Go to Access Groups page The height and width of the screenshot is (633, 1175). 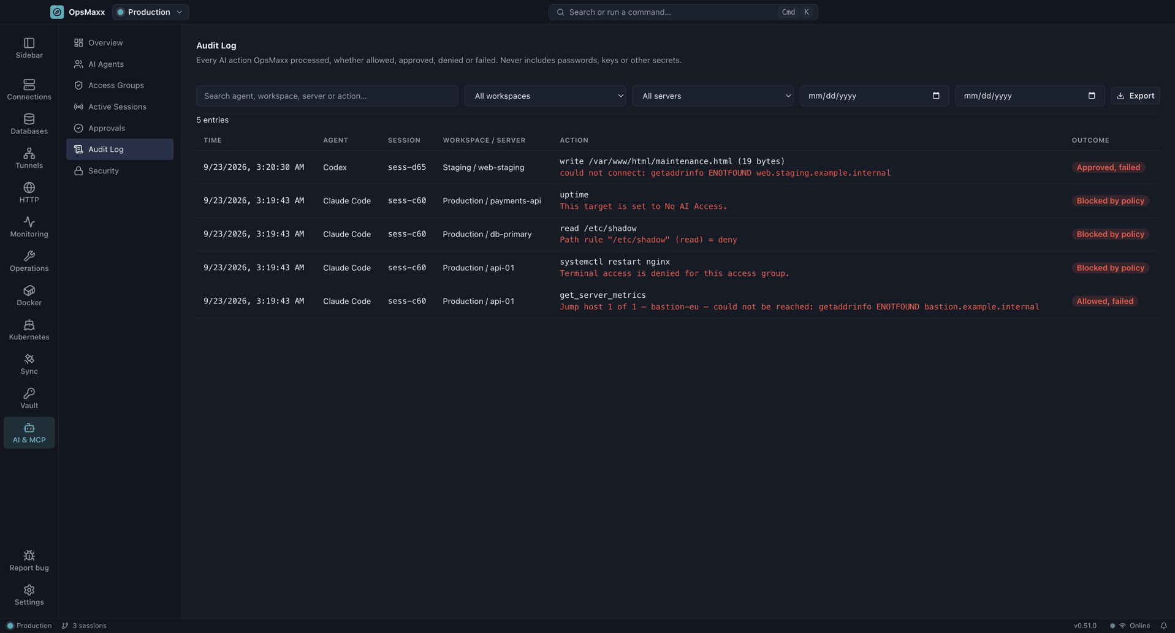[120, 85]
